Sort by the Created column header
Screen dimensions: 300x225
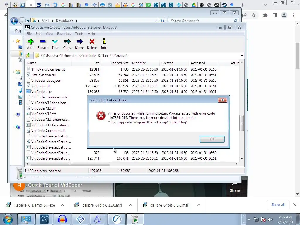pyautogui.click(x=174, y=63)
